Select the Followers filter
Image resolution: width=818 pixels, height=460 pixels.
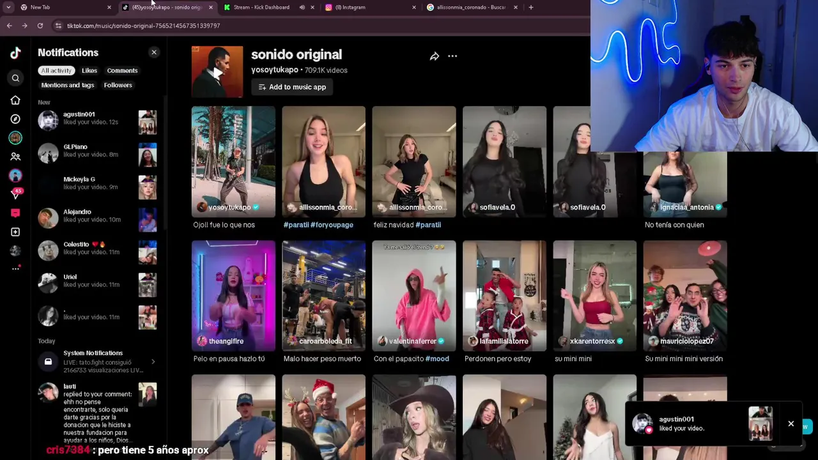click(x=118, y=85)
